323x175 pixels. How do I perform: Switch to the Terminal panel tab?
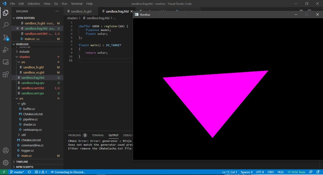click(x=98, y=135)
